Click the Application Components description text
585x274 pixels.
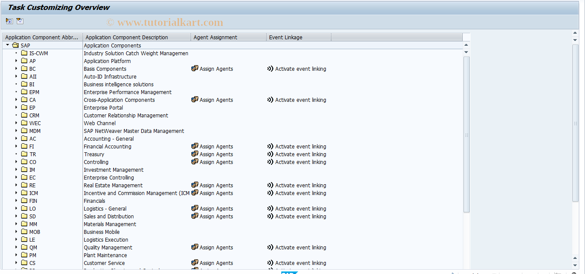click(112, 45)
